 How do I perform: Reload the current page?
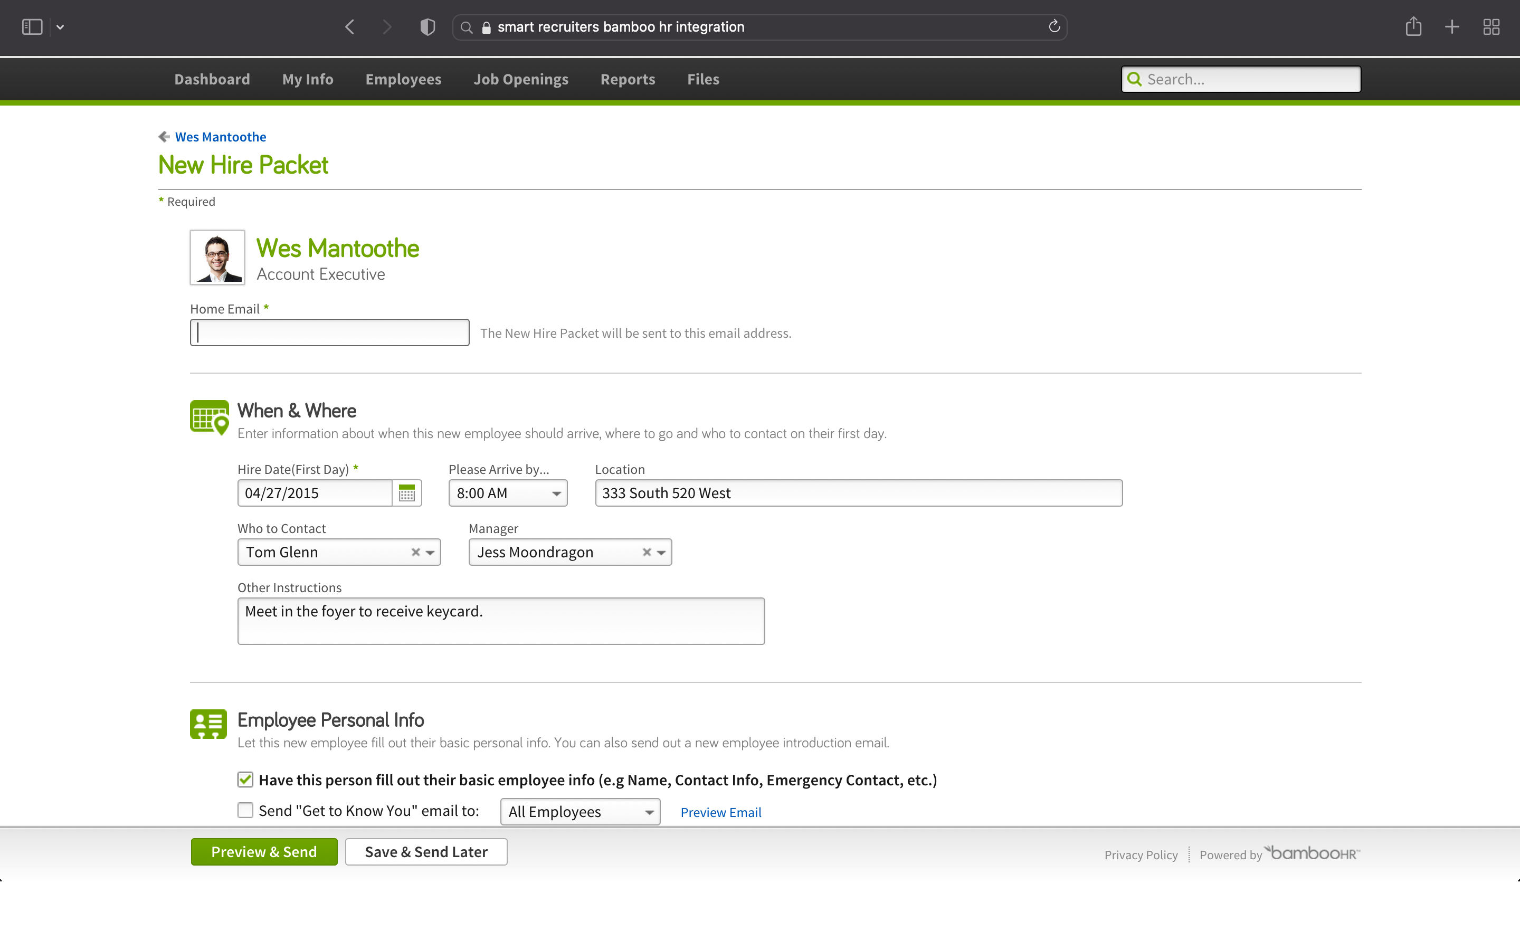pyautogui.click(x=1053, y=26)
